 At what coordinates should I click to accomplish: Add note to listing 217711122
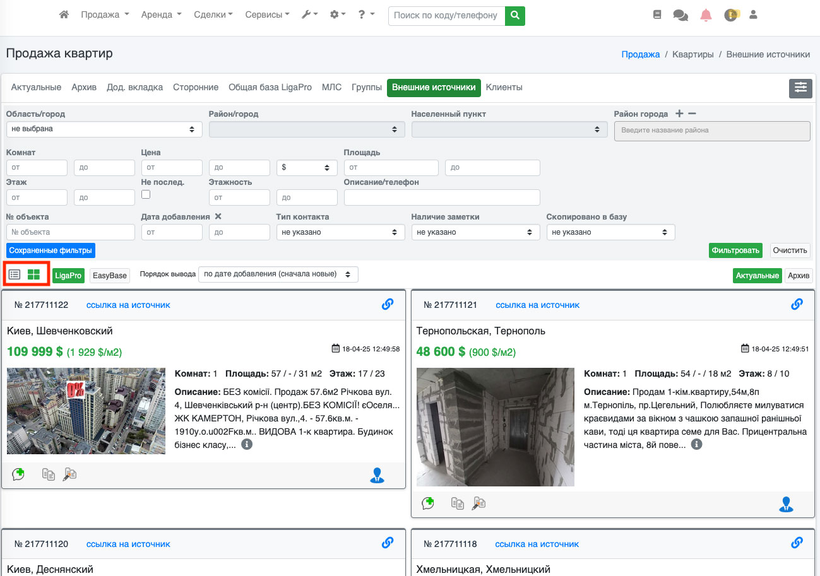point(18,474)
